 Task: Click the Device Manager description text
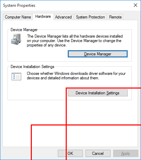point(75,41)
